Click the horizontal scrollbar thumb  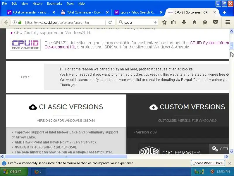point(66,157)
